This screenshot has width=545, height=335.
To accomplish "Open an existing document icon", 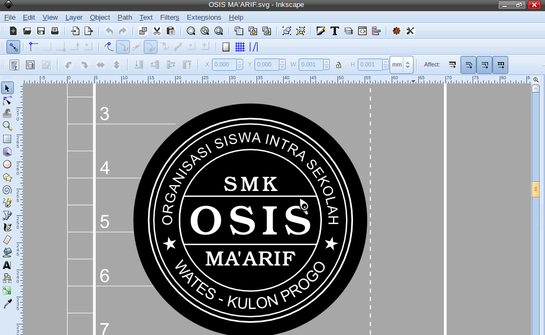I will [x=27, y=31].
